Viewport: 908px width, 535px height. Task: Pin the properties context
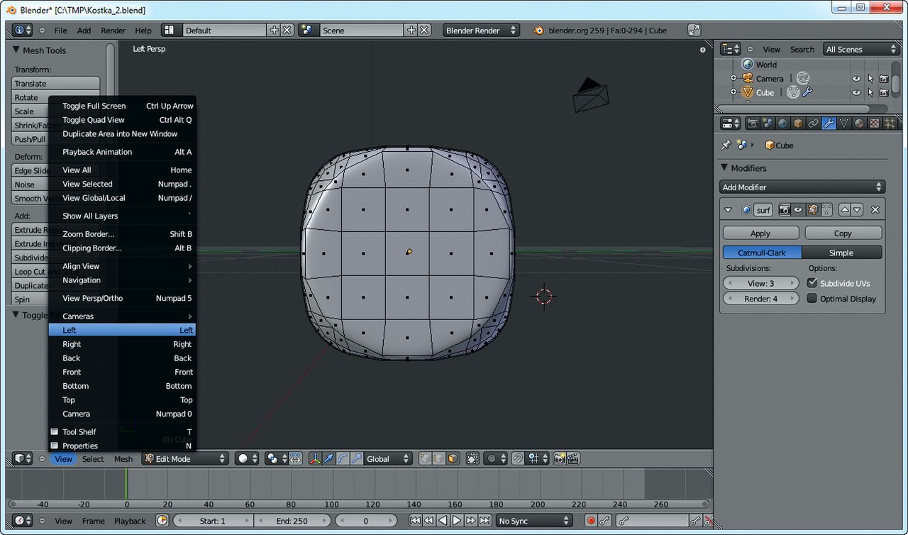(726, 145)
